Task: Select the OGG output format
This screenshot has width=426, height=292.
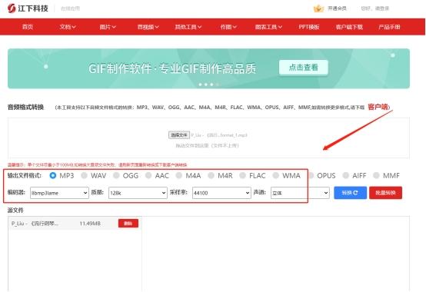Action: click(x=116, y=175)
